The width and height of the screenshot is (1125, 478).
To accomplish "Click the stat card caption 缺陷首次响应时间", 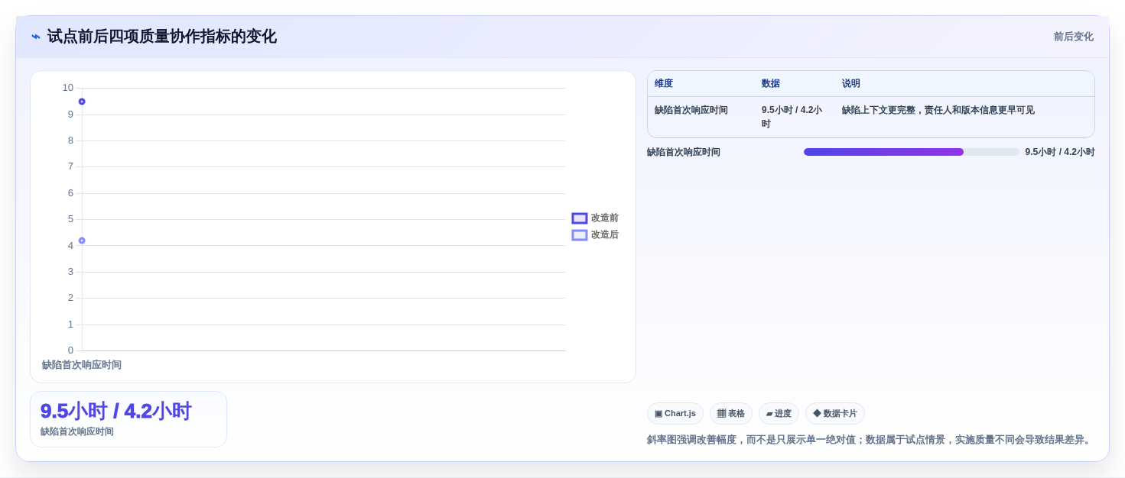I will click(x=77, y=431).
